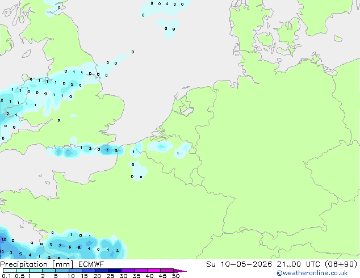
Task: Click the time '21..00 UTC'
Action: coord(298,264)
